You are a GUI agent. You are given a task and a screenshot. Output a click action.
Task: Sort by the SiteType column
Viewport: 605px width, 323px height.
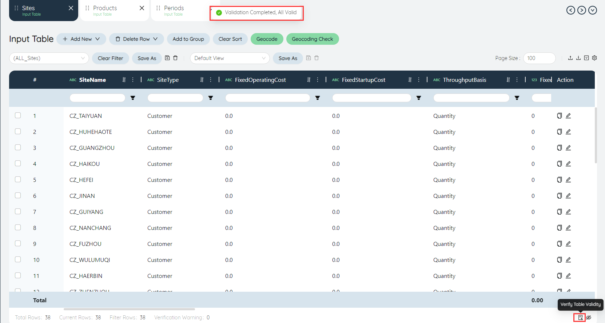click(202, 80)
